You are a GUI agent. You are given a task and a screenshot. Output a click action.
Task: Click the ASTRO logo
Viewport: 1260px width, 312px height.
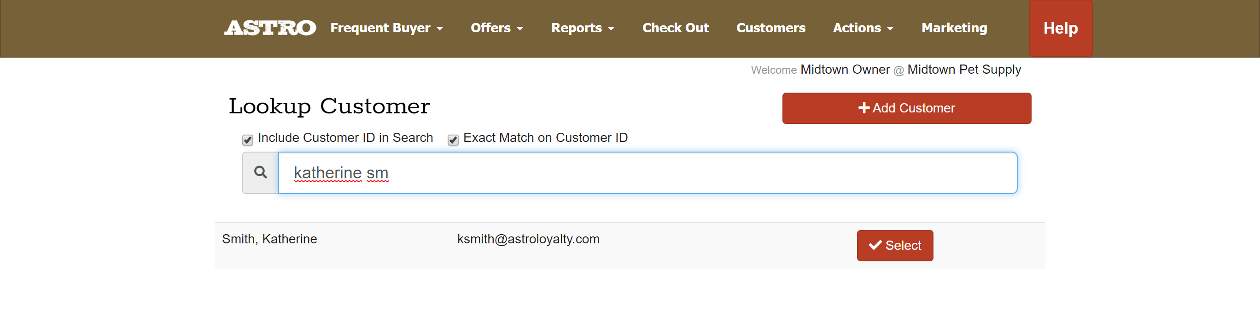point(270,28)
